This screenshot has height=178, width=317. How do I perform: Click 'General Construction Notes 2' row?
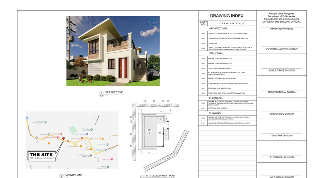227,63
